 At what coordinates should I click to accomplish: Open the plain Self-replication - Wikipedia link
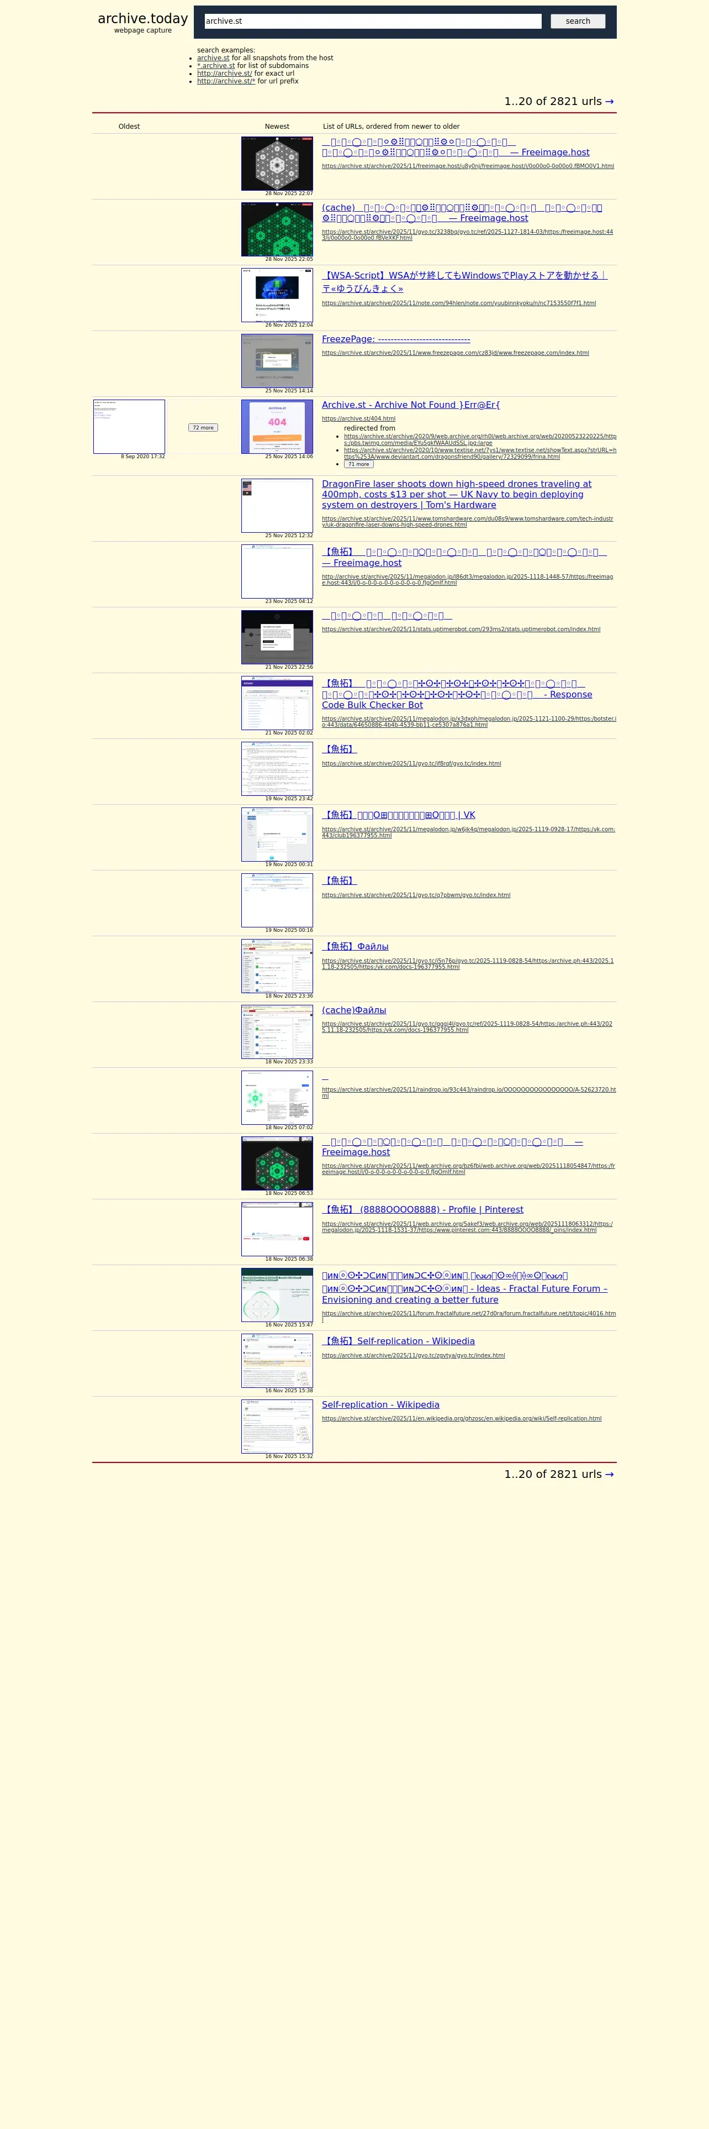pos(380,1405)
